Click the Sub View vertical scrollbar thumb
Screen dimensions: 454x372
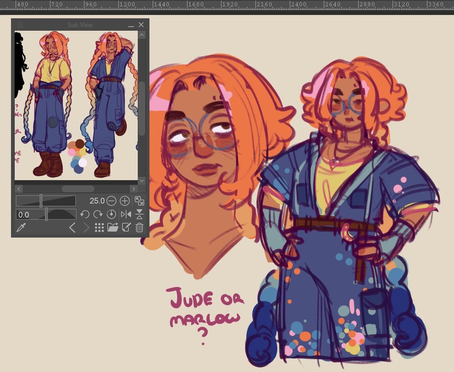click(x=142, y=109)
